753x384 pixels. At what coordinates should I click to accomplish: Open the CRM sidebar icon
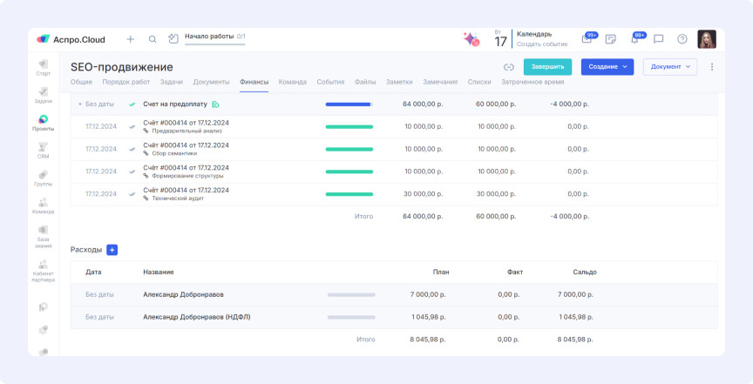tap(44, 149)
